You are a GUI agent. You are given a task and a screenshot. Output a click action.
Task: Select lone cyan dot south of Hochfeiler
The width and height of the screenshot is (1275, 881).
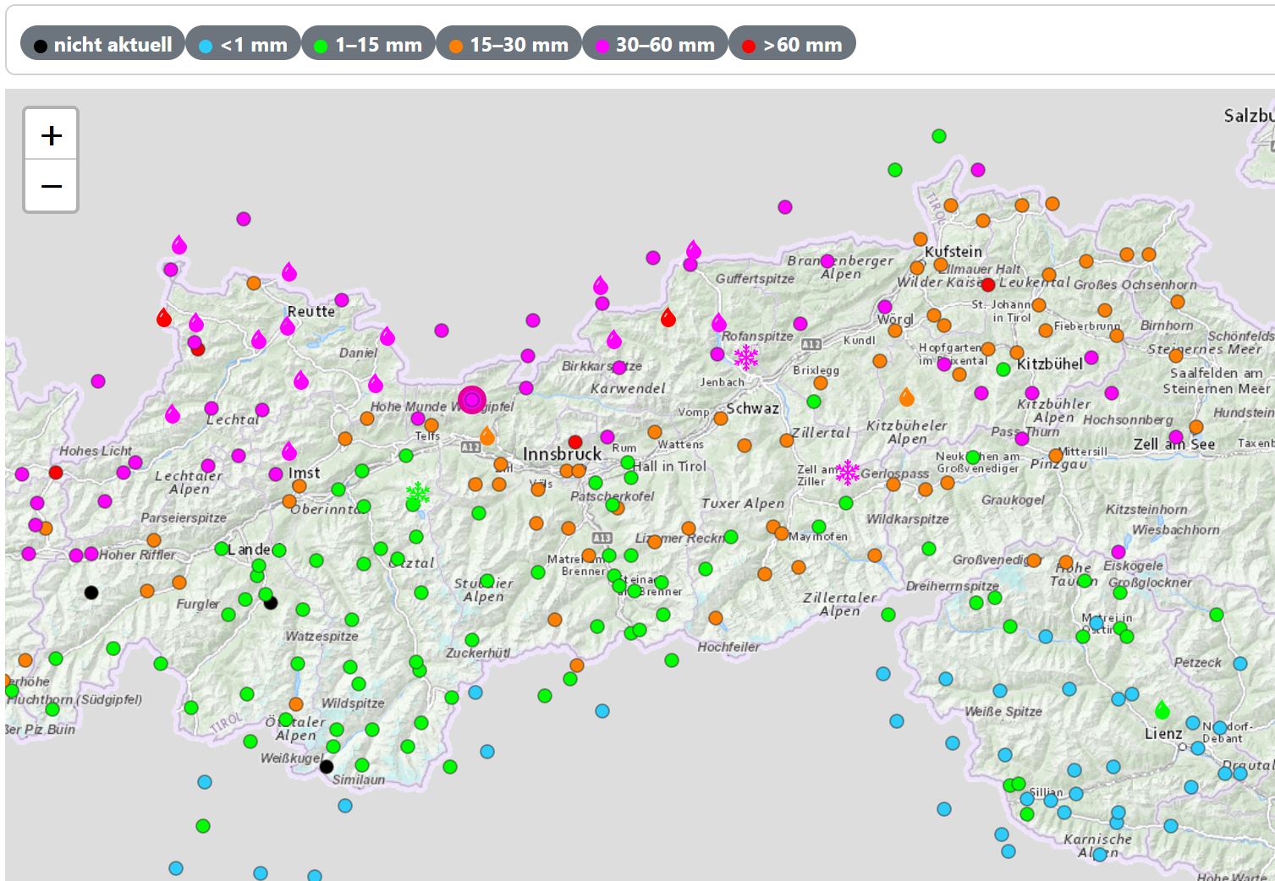tap(602, 711)
